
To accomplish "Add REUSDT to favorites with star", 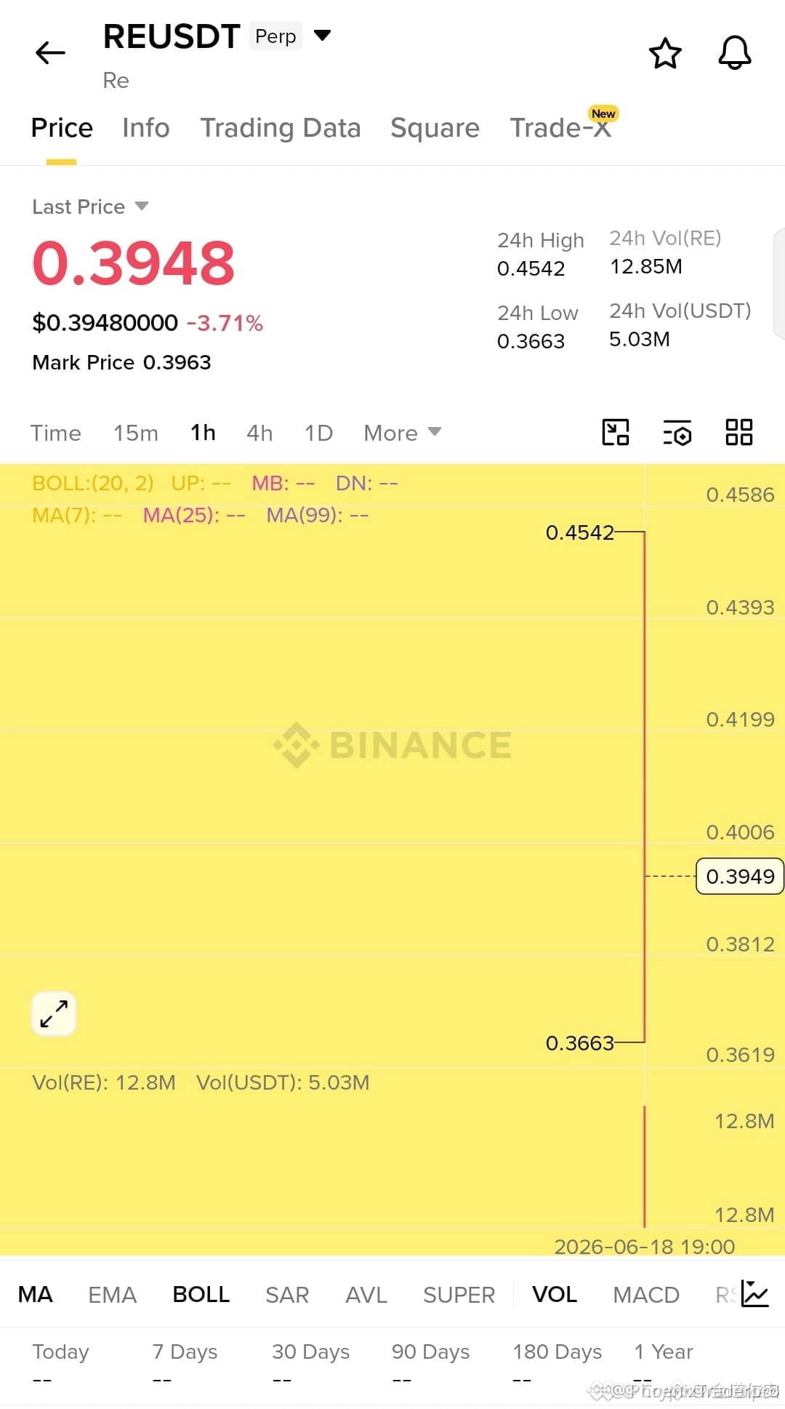I will 664,53.
